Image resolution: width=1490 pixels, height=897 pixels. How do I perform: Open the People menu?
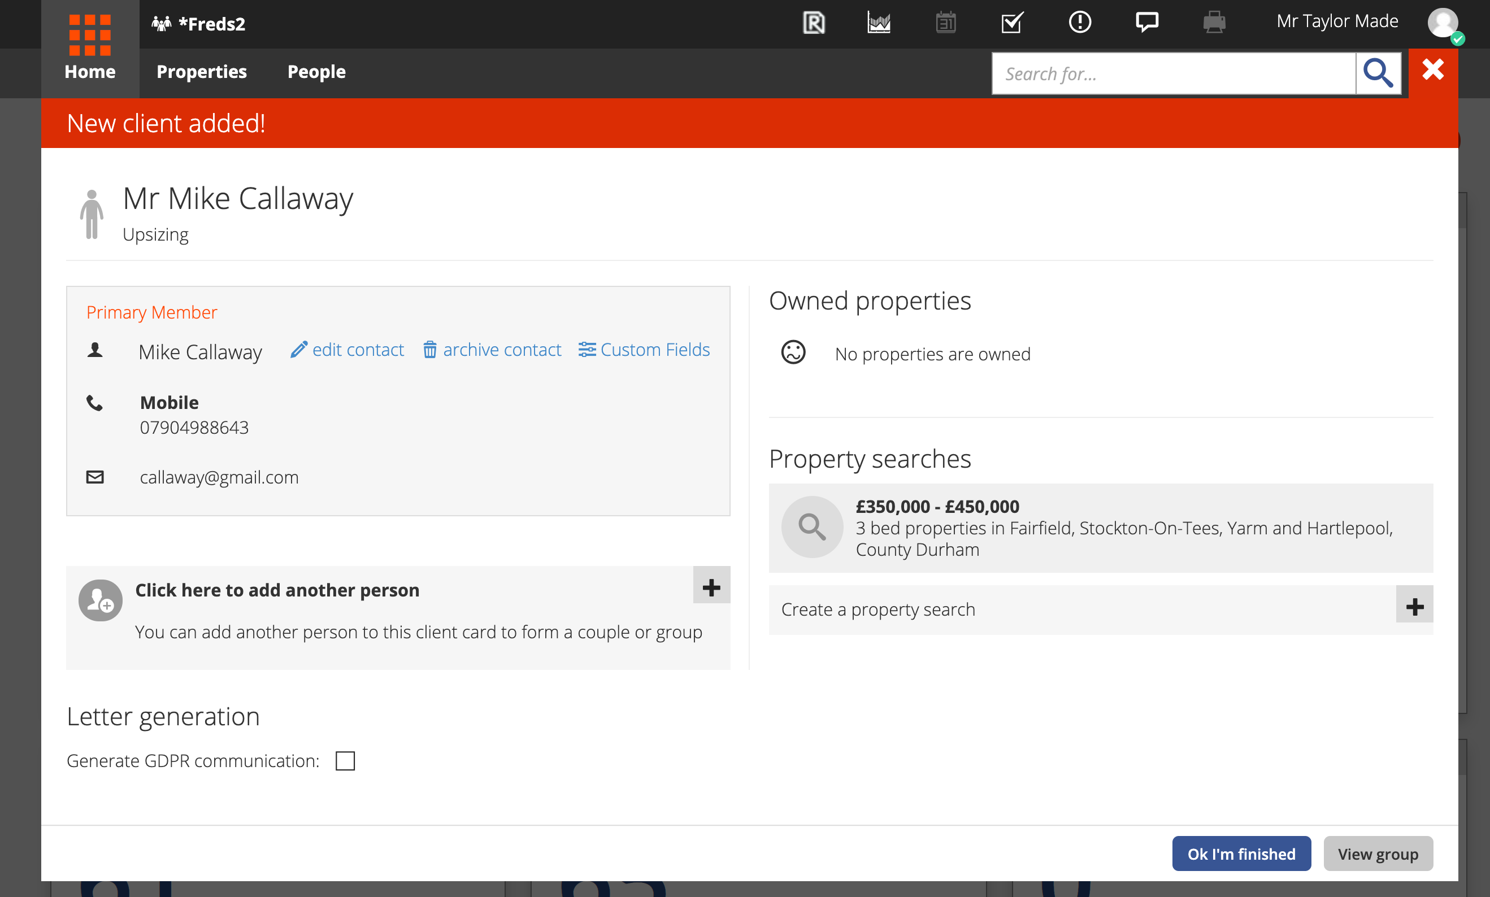pyautogui.click(x=317, y=72)
